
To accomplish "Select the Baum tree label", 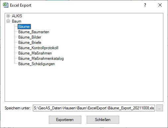I will pyautogui.click(x=17, y=21).
